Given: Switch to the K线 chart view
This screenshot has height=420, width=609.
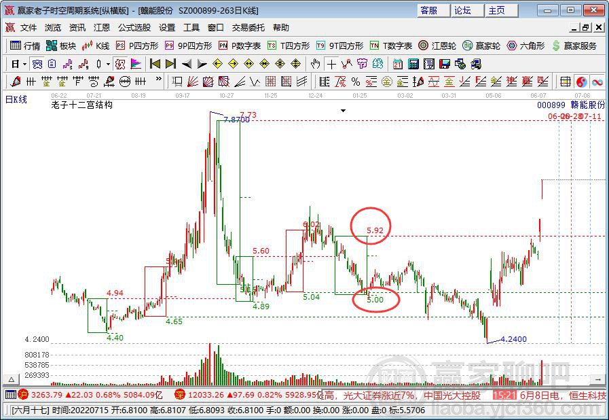Looking at the screenshot, I should pos(96,46).
